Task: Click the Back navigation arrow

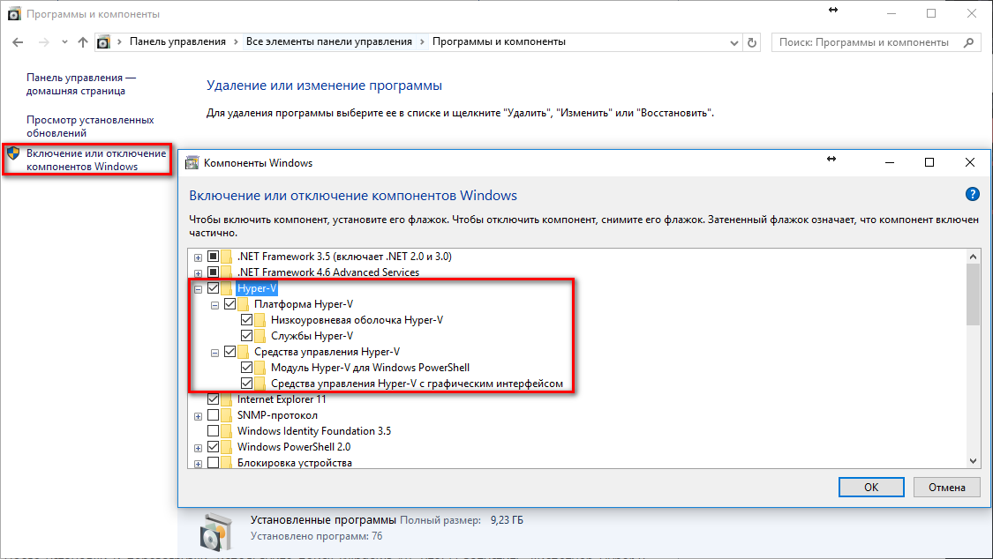Action: (x=19, y=41)
